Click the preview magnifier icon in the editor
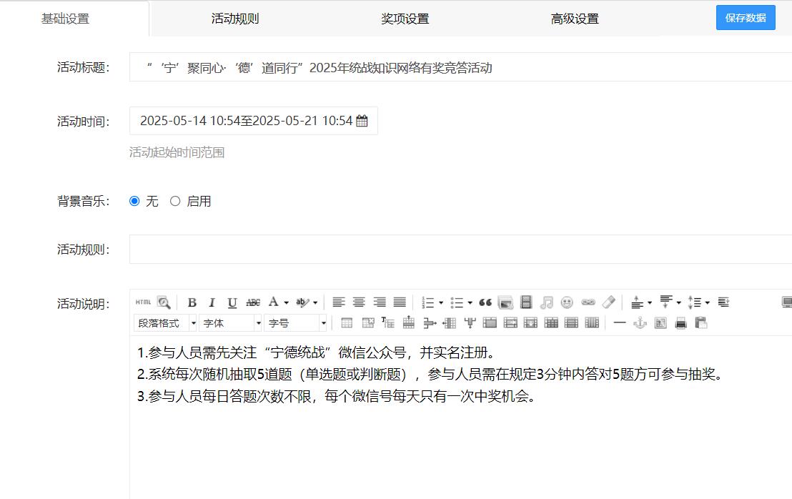This screenshot has height=499, width=792. pos(164,302)
